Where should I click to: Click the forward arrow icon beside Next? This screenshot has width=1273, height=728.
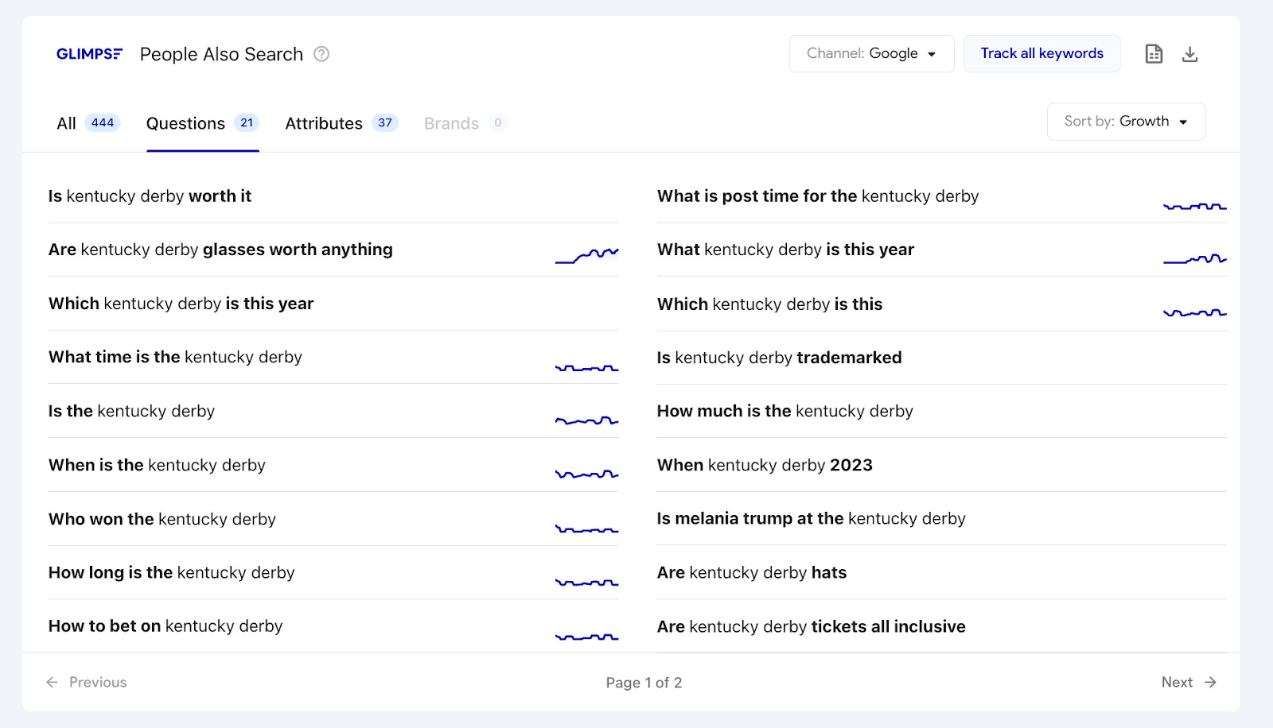point(1211,682)
